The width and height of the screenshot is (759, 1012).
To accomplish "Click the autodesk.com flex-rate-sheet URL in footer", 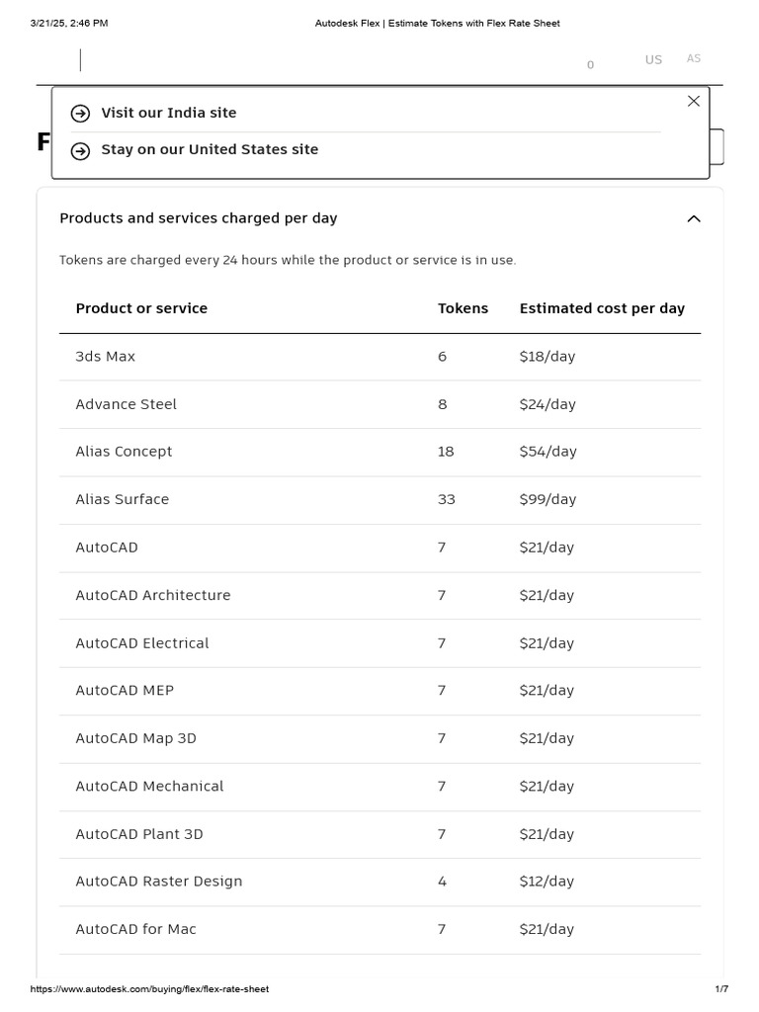I will (149, 989).
